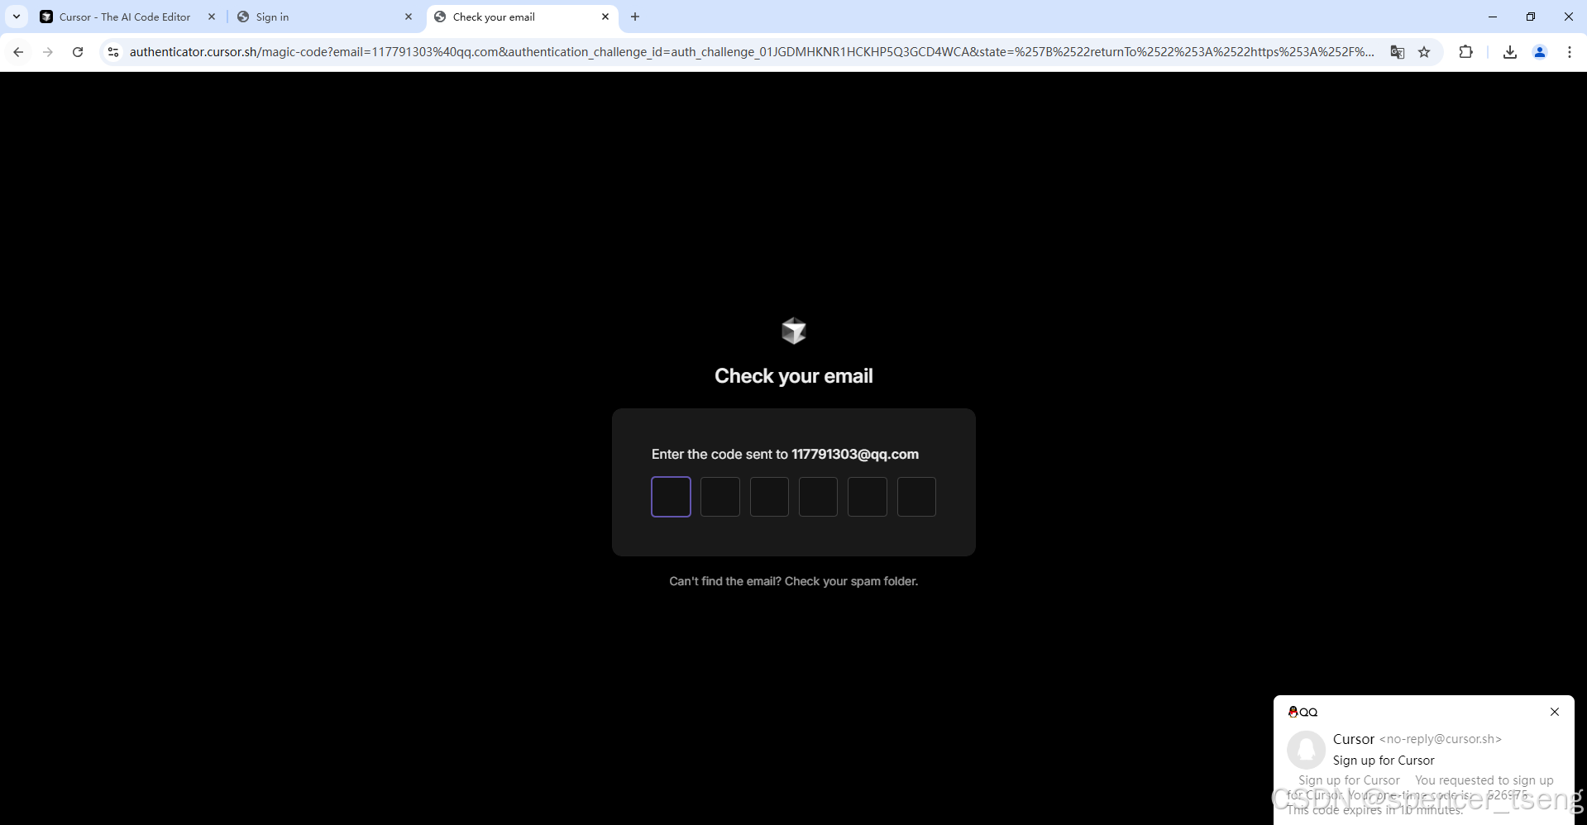The height and width of the screenshot is (825, 1587).
Task: Click the Check your email heading
Action: coord(794,376)
